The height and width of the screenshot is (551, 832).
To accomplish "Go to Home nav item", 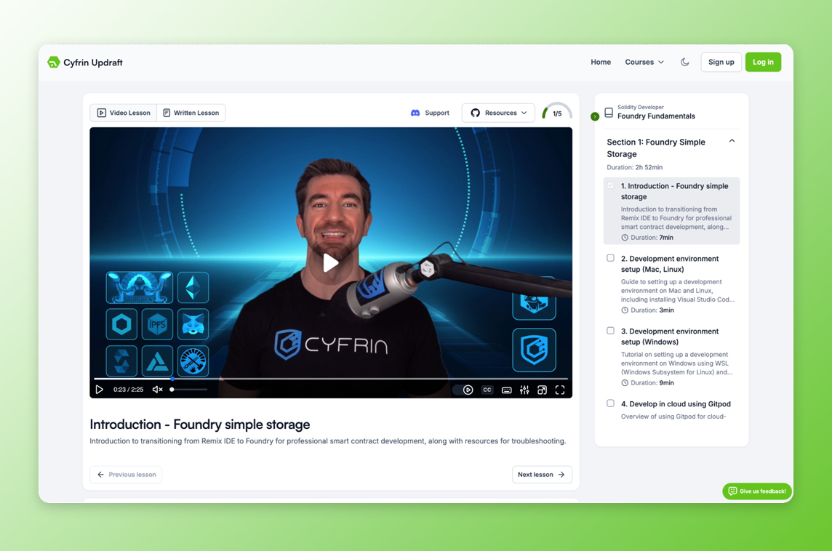I will pyautogui.click(x=601, y=62).
